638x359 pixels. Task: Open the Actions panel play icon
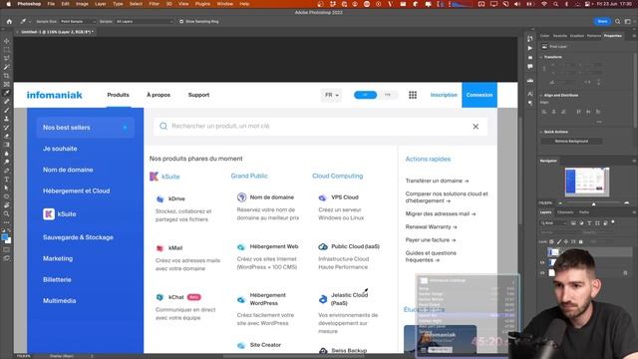[529, 48]
